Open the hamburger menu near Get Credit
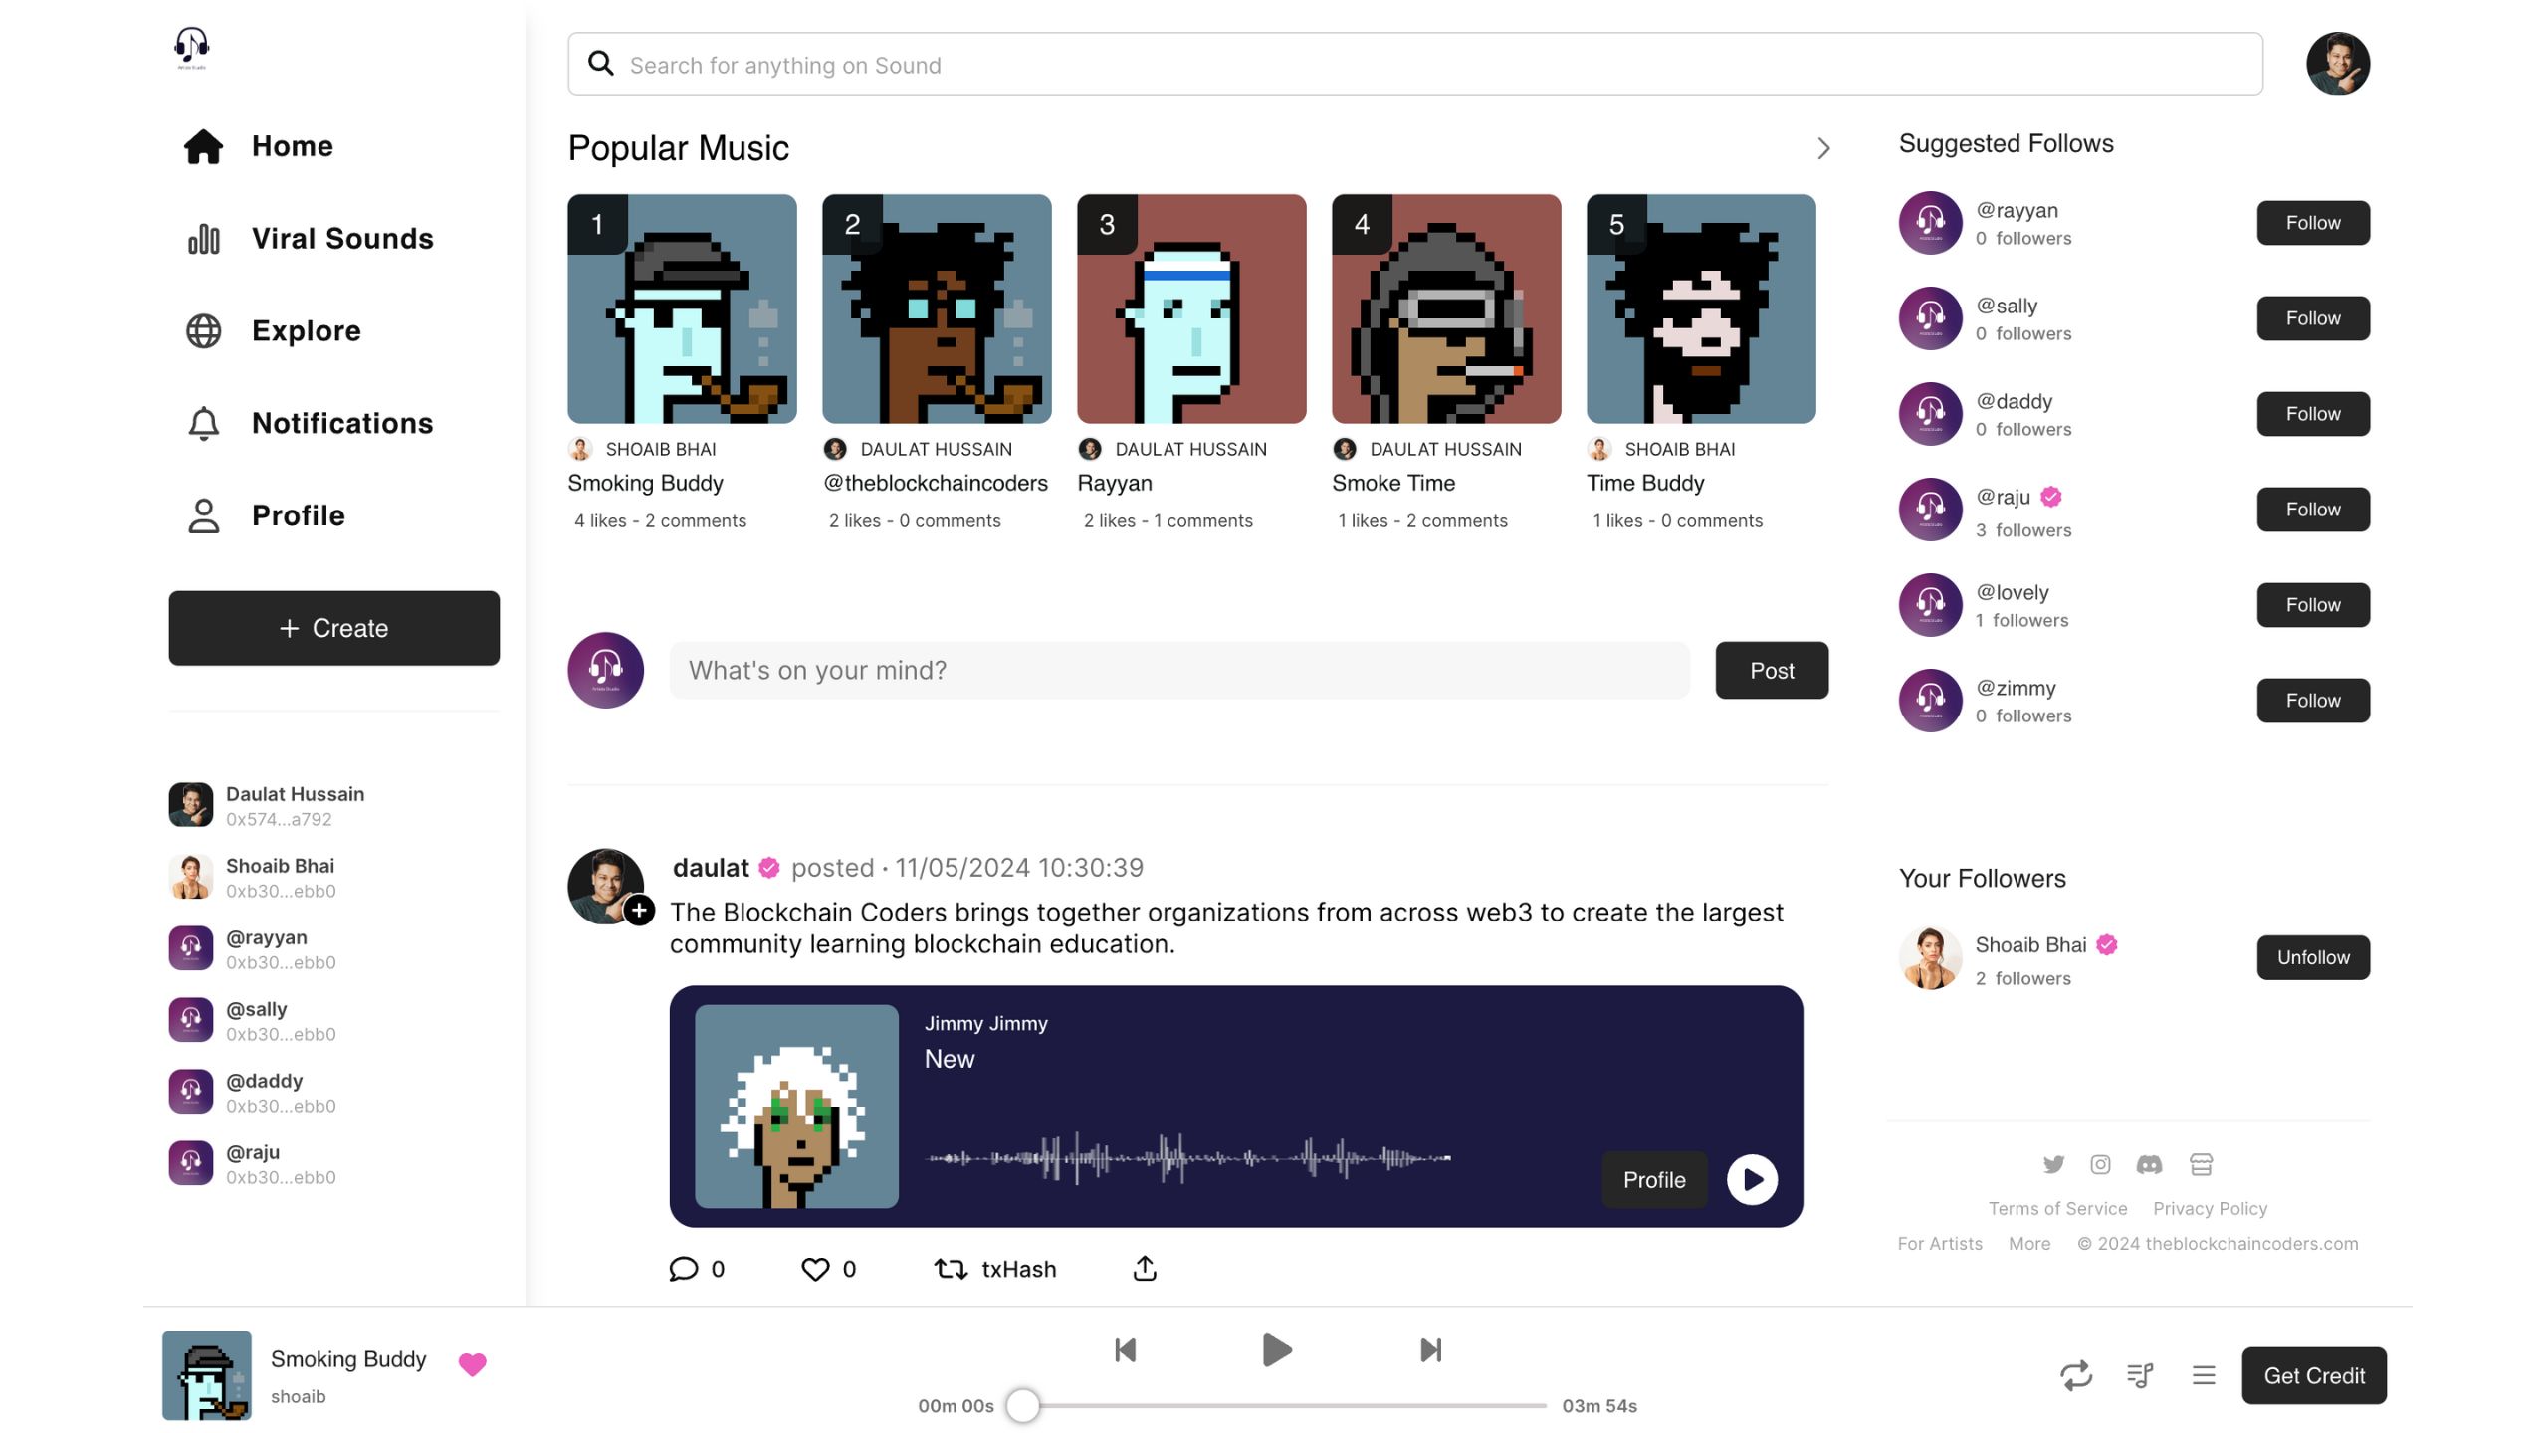2548x1433 pixels. click(x=2203, y=1375)
